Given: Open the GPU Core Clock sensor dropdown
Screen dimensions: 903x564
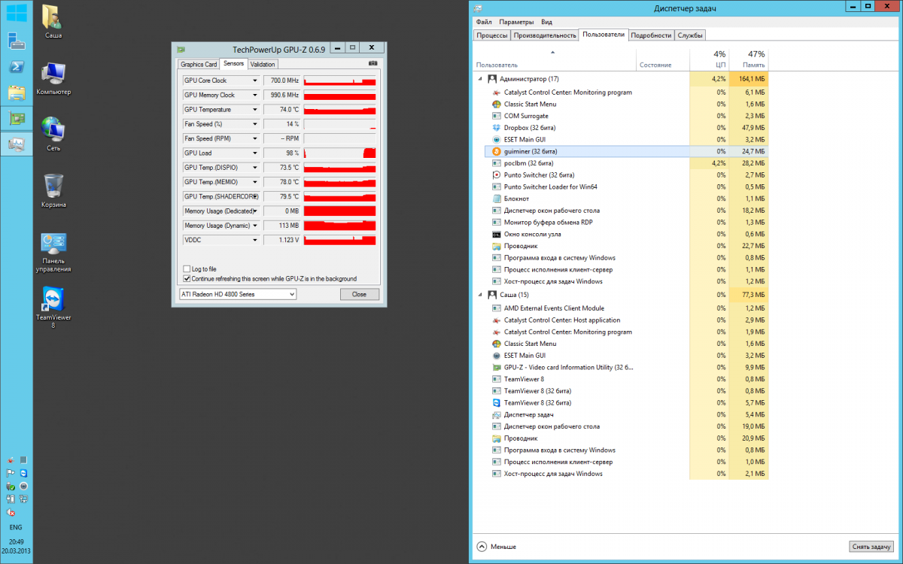Looking at the screenshot, I should [254, 80].
